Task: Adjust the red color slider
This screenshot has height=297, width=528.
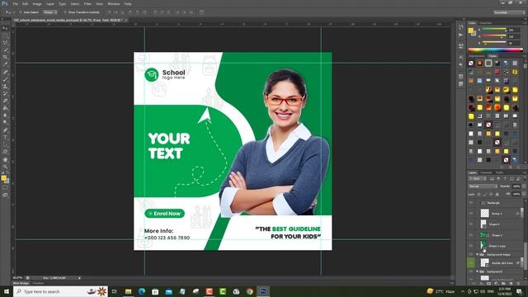Action: (494, 30)
